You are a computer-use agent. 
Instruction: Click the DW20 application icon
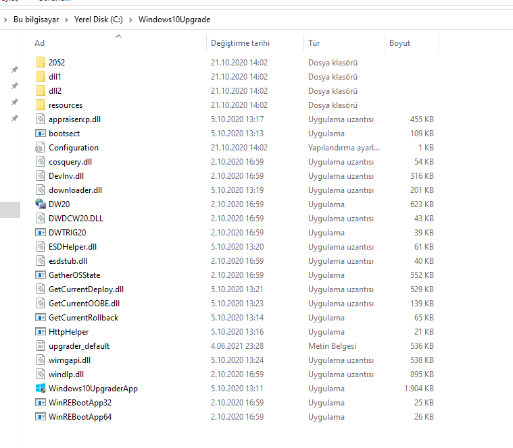tap(41, 204)
